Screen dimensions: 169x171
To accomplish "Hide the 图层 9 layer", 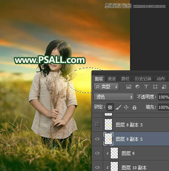I will coord(97,153).
